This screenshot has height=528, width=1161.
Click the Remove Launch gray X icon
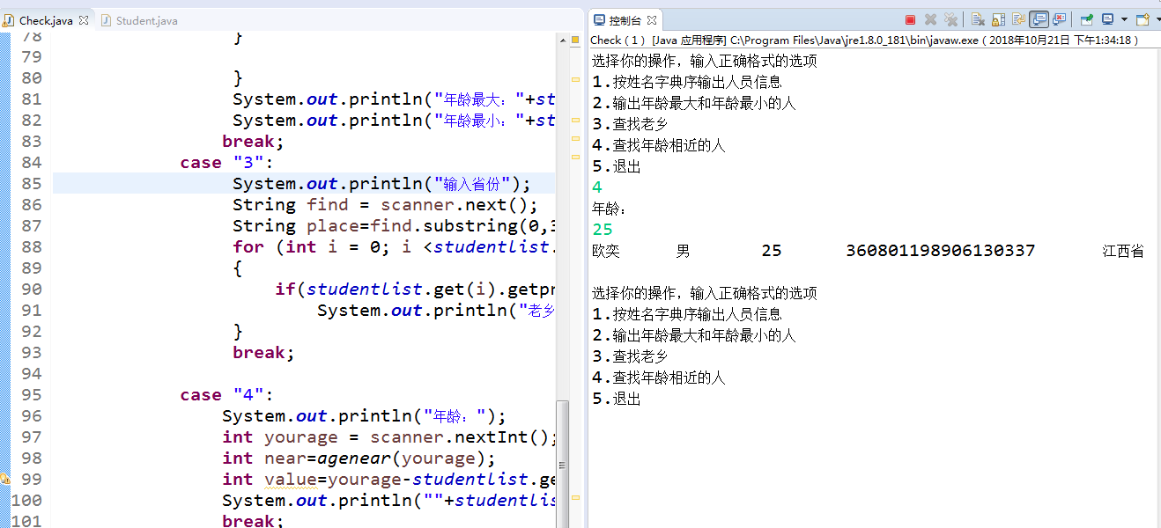[930, 19]
